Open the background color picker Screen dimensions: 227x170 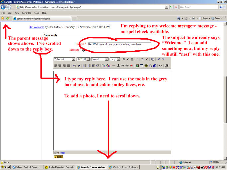108,66
